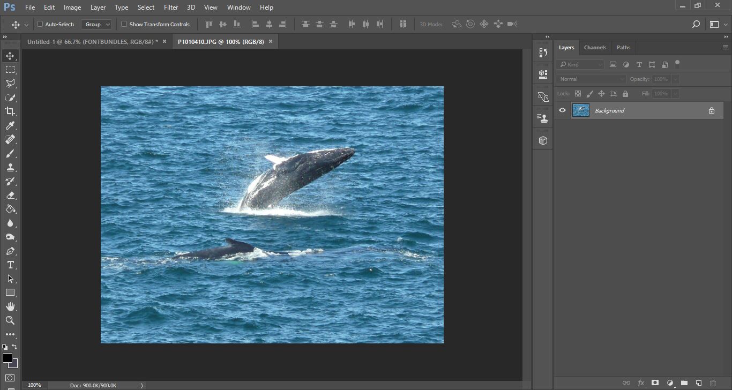Select the Brush tool
The width and height of the screenshot is (732, 390).
click(x=10, y=154)
